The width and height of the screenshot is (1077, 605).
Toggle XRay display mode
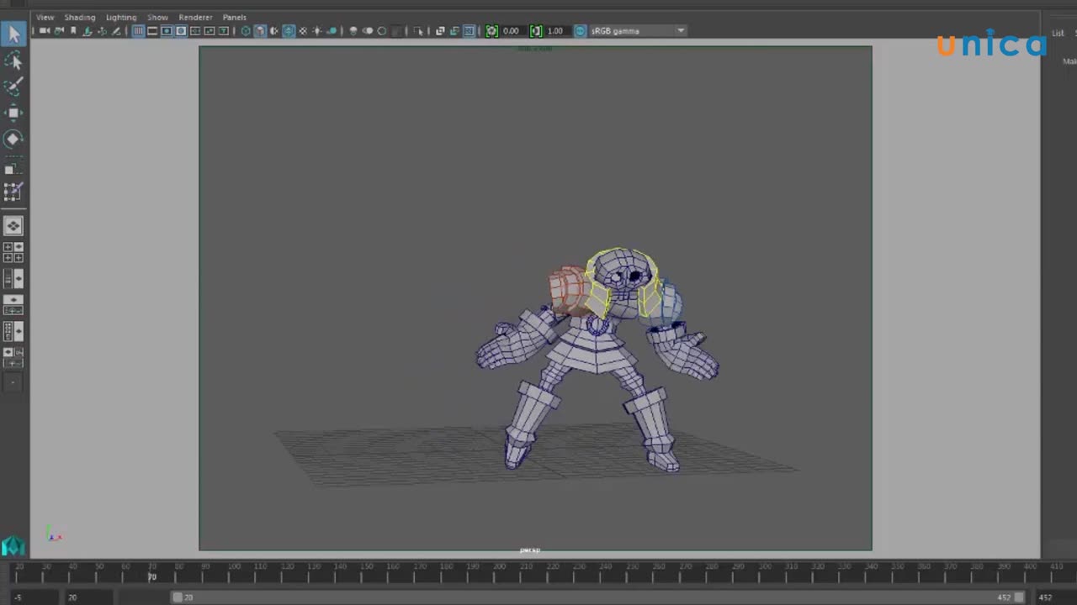click(439, 31)
